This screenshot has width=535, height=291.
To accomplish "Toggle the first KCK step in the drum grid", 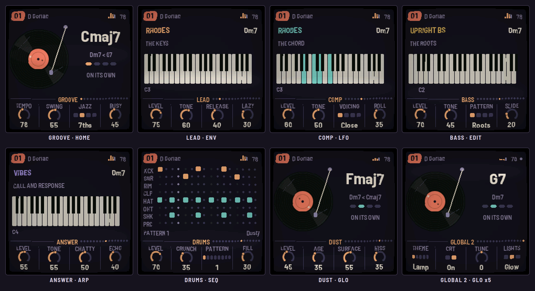I will tap(160, 169).
